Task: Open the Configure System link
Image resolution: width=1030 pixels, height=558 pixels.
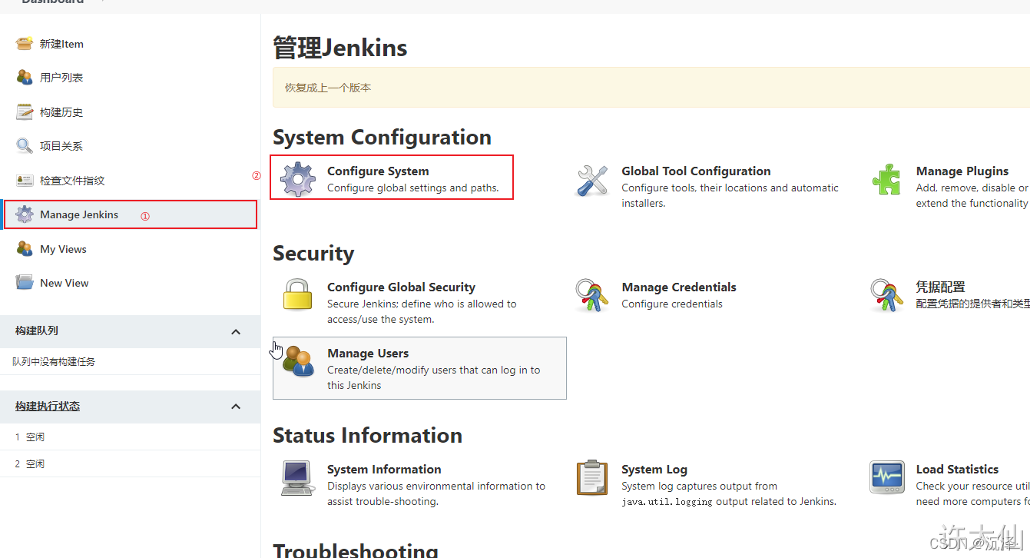Action: tap(378, 171)
